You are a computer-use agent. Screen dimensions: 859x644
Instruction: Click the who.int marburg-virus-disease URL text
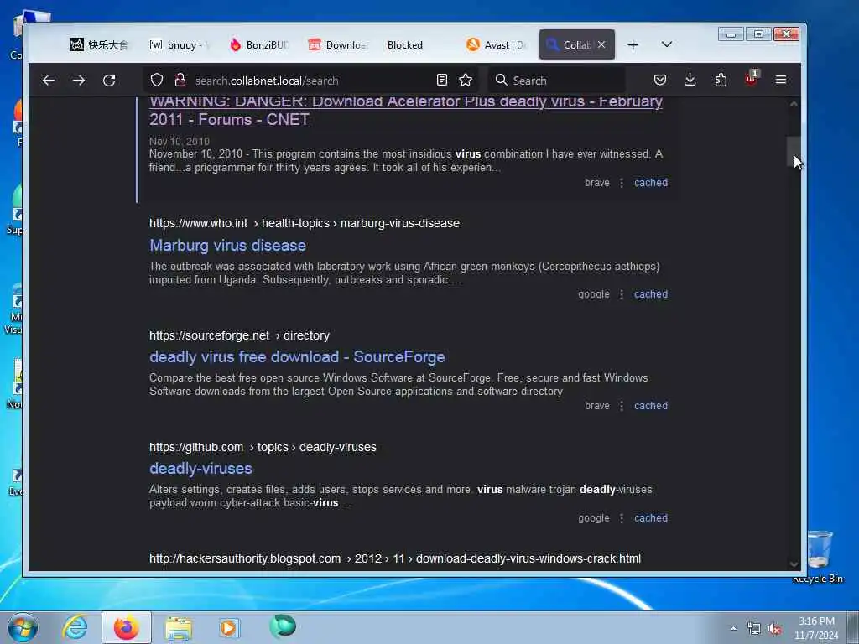coord(305,223)
